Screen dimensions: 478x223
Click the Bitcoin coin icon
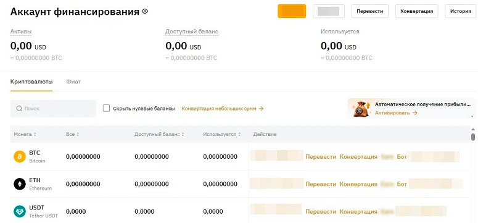(20, 157)
